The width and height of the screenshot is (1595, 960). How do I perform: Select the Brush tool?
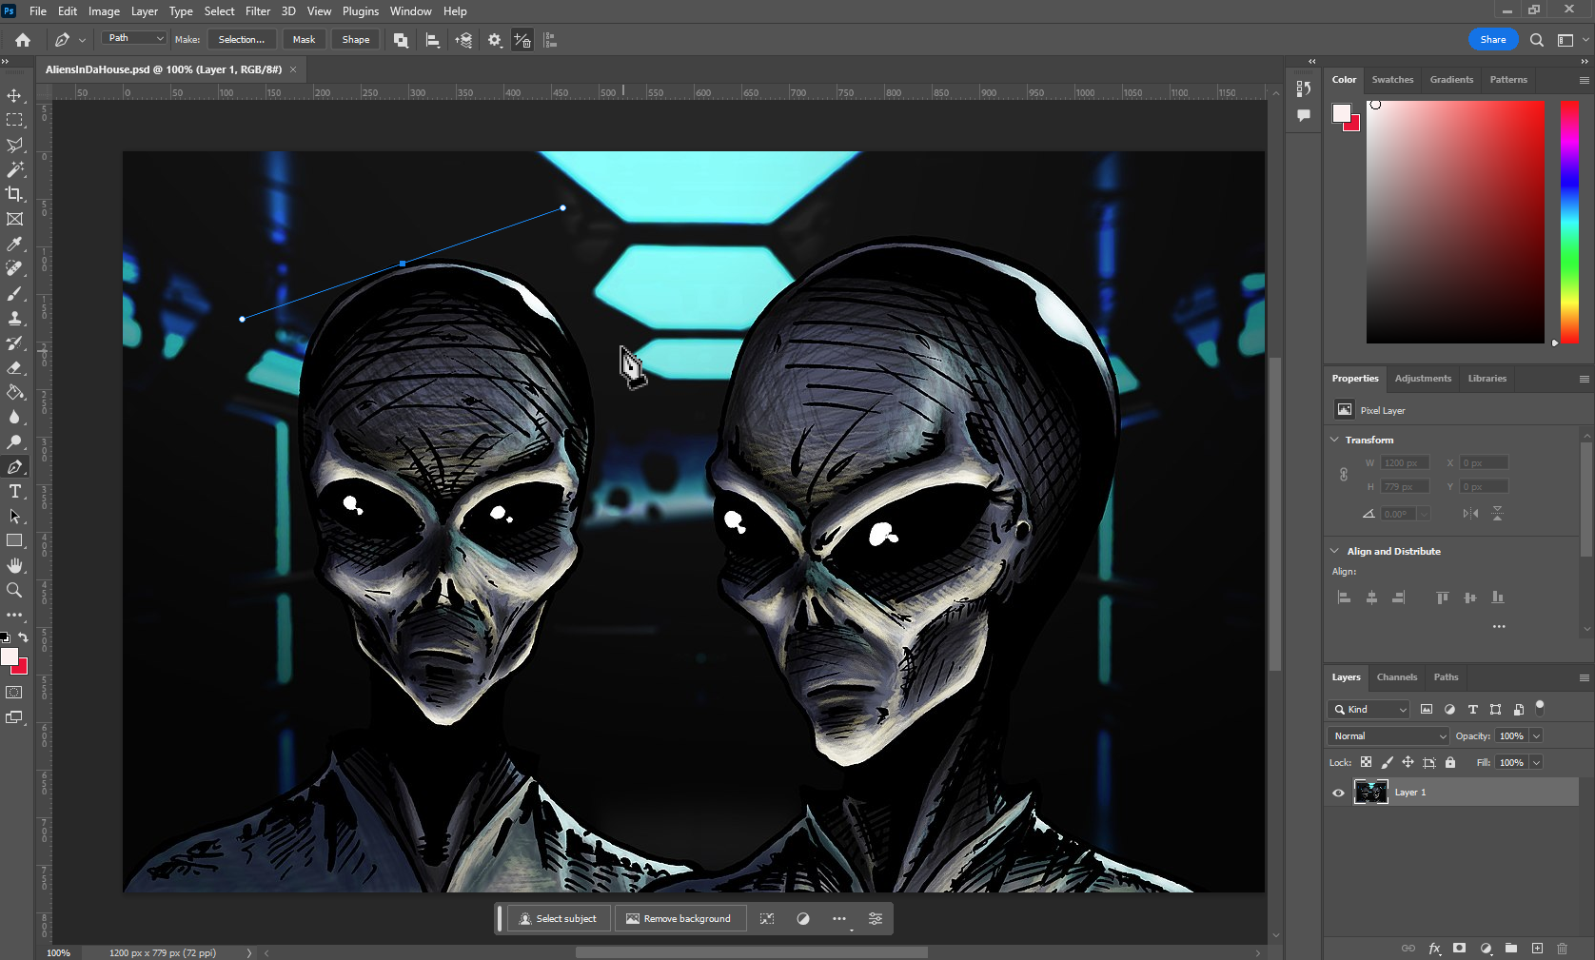(14, 293)
